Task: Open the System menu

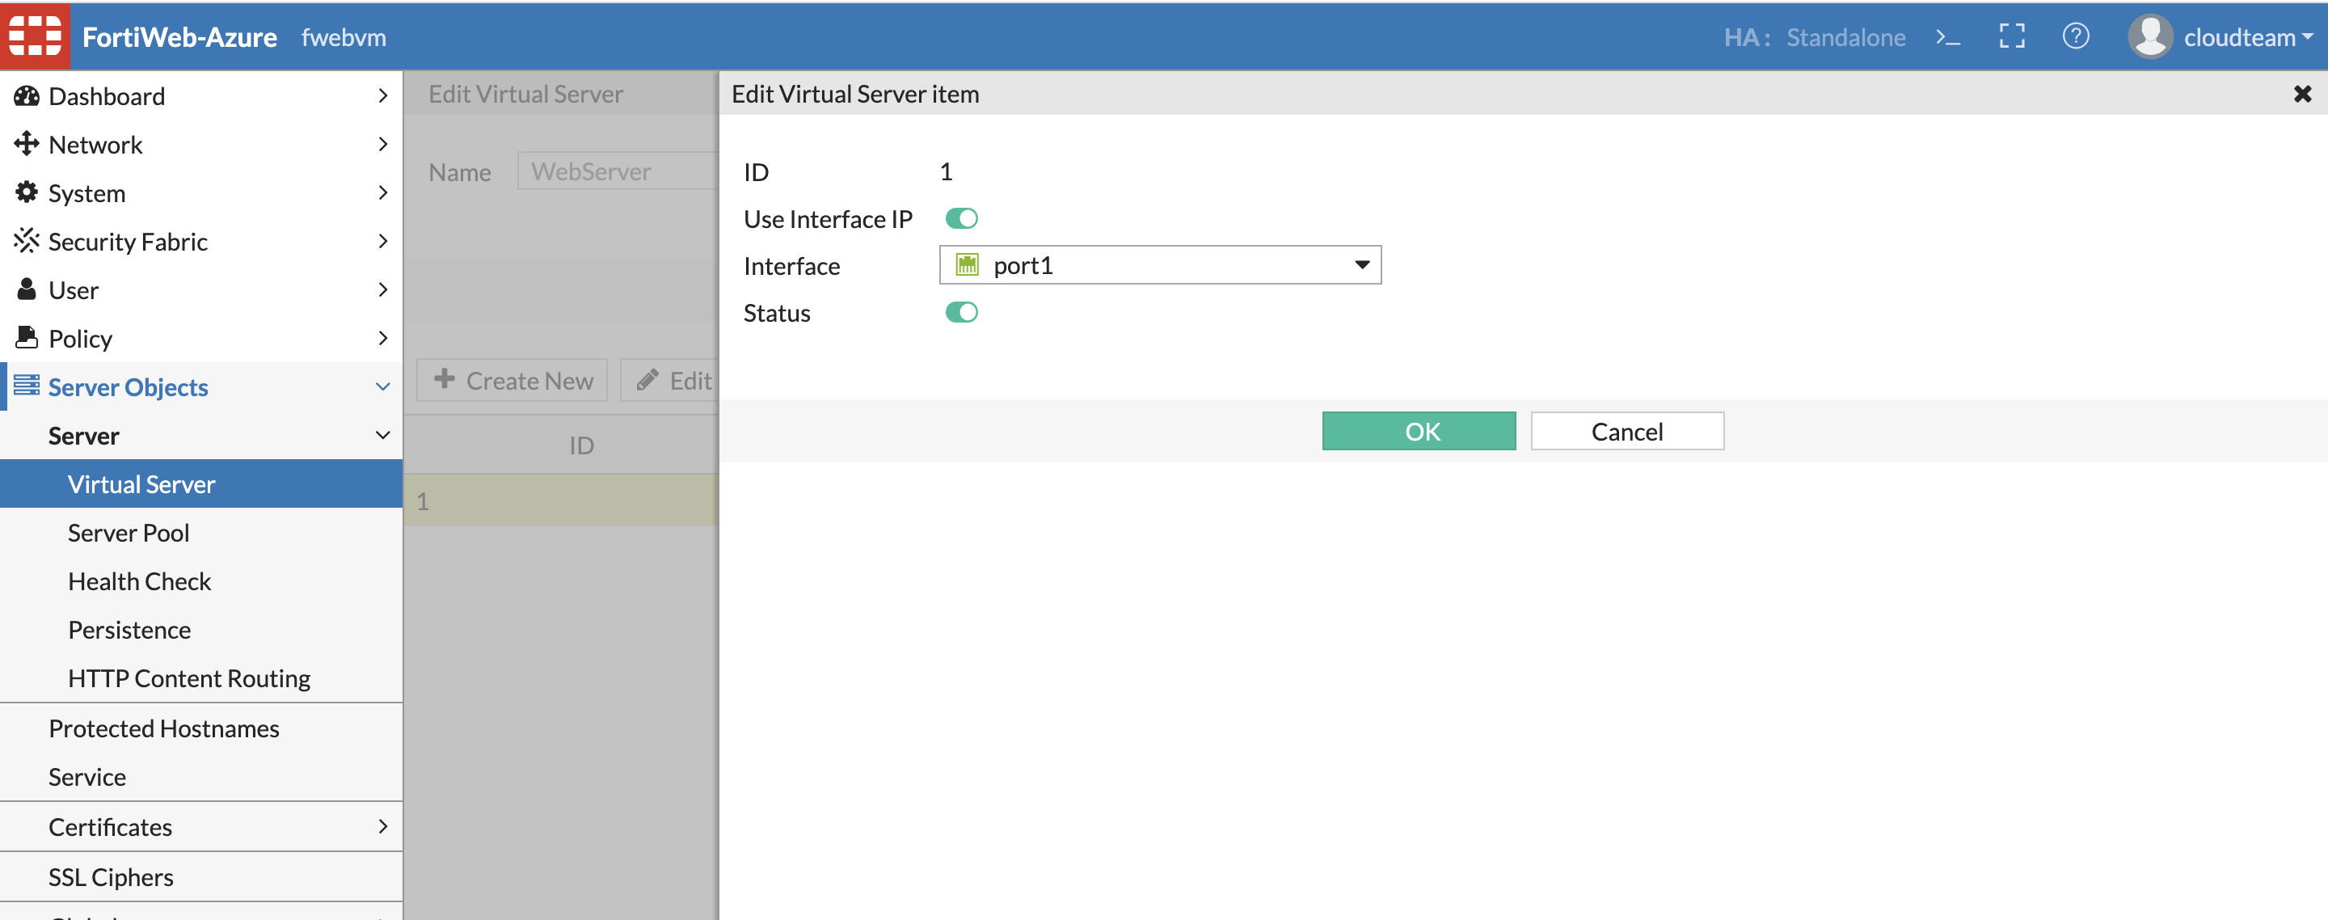Action: pyautogui.click(x=200, y=192)
